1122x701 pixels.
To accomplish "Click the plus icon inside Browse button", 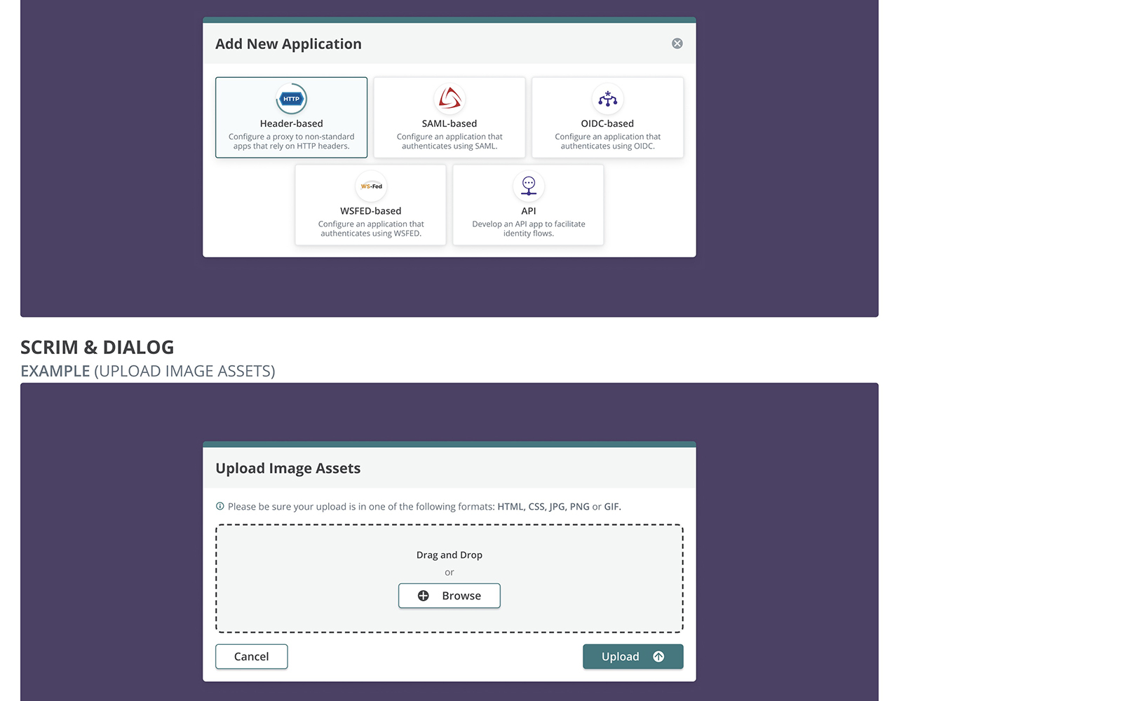I will pyautogui.click(x=424, y=596).
